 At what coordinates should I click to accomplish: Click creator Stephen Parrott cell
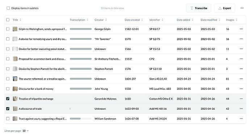[104, 69]
